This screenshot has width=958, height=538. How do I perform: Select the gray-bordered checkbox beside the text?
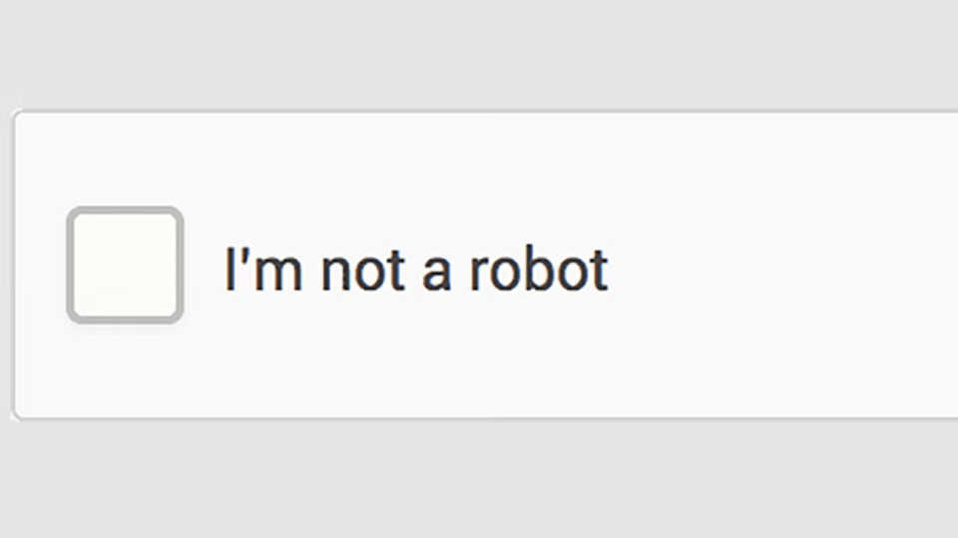coord(126,265)
